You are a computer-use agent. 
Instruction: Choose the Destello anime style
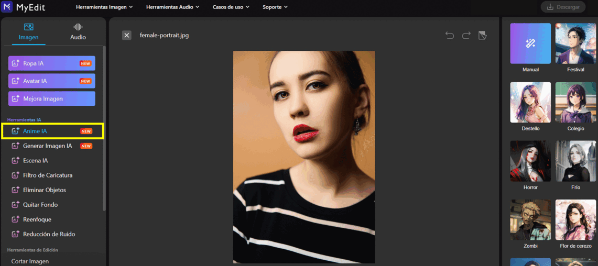pyautogui.click(x=530, y=102)
